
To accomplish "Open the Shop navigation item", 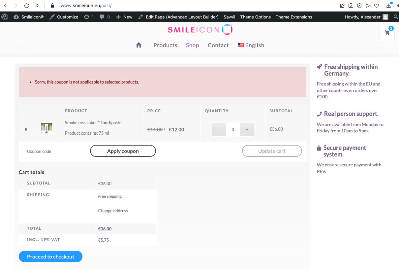I will point(192,45).
